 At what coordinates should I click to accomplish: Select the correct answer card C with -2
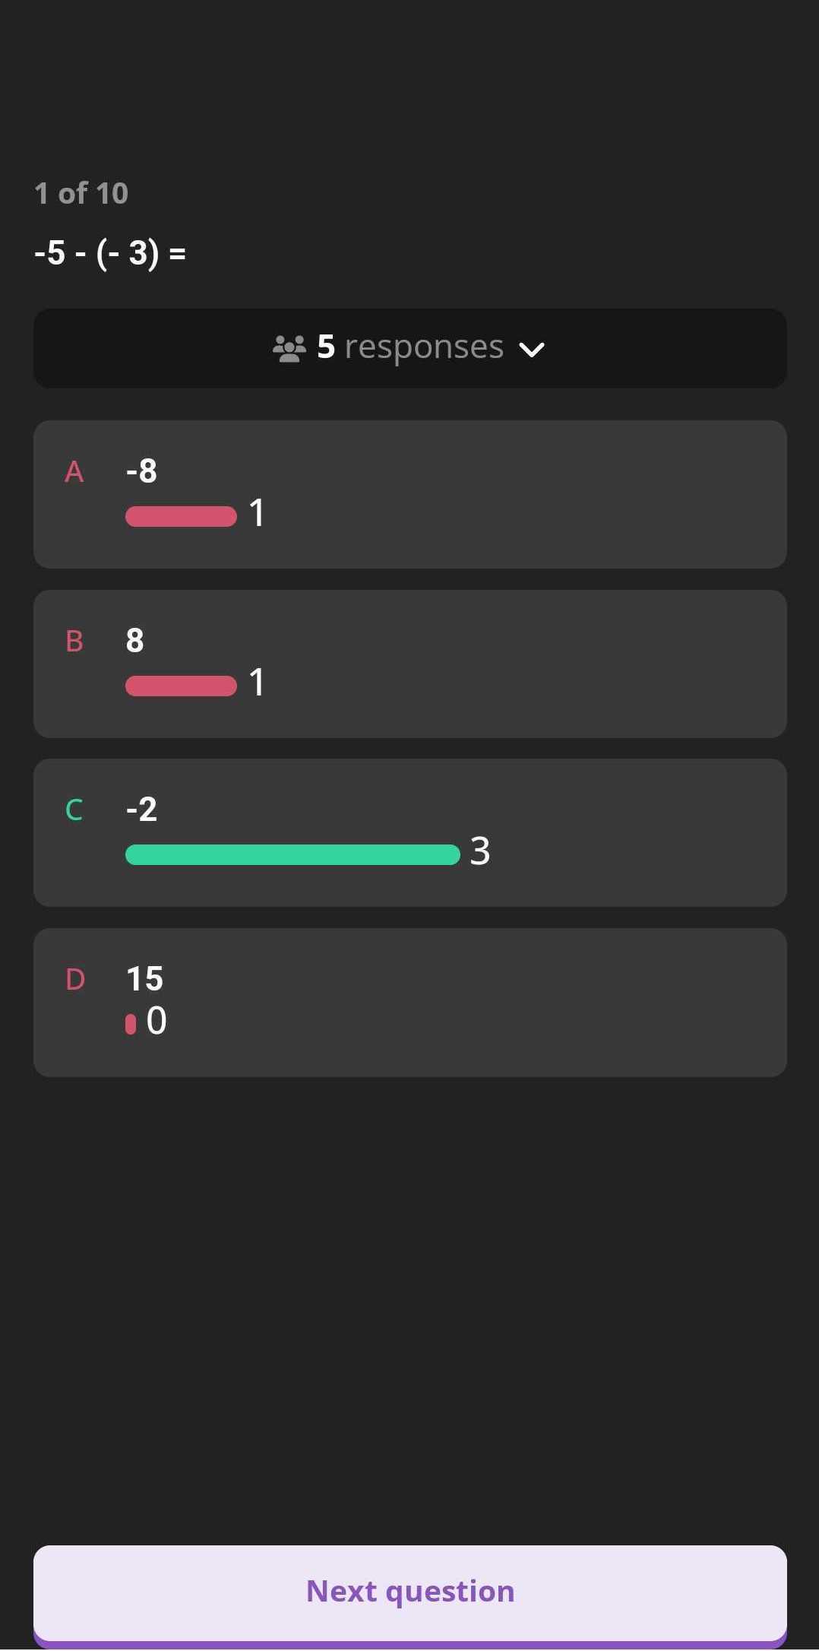(409, 832)
